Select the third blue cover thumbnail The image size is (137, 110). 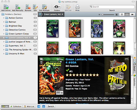pos(97,29)
